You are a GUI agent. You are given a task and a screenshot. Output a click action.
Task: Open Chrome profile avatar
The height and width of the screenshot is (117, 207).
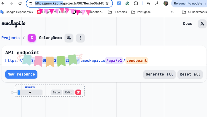tap(166, 3)
